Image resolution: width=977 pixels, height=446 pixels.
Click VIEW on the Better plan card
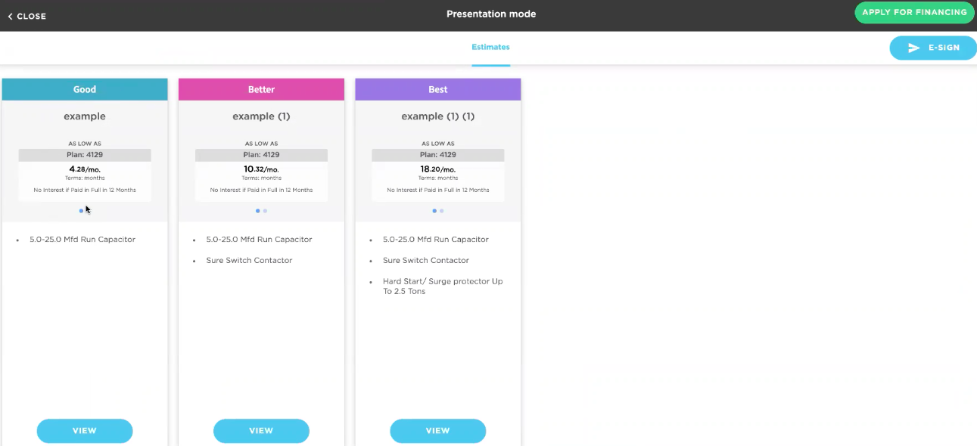pos(261,430)
